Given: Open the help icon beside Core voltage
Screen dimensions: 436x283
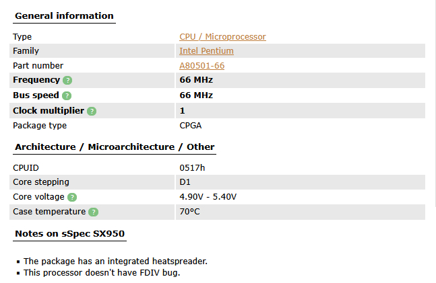Looking at the screenshot, I should [72, 197].
